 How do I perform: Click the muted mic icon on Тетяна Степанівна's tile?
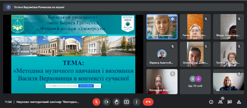click(239, 46)
